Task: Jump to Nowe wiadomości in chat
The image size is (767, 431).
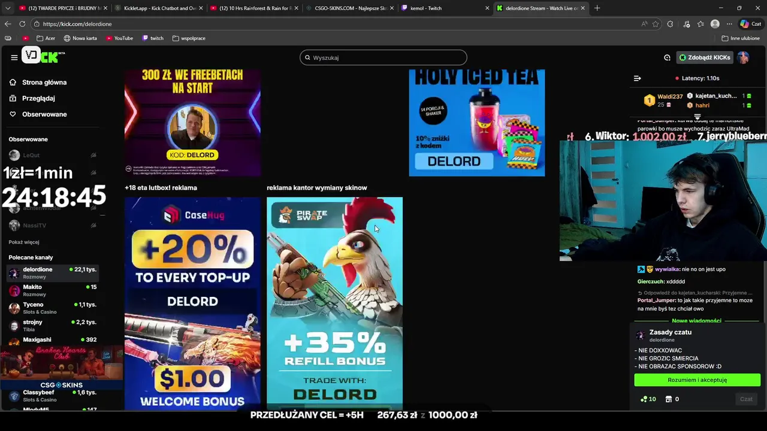Action: click(696, 321)
